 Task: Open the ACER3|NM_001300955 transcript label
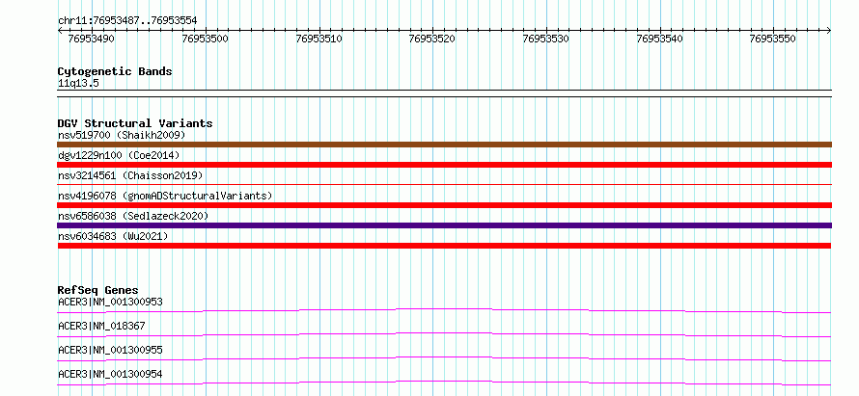point(110,350)
